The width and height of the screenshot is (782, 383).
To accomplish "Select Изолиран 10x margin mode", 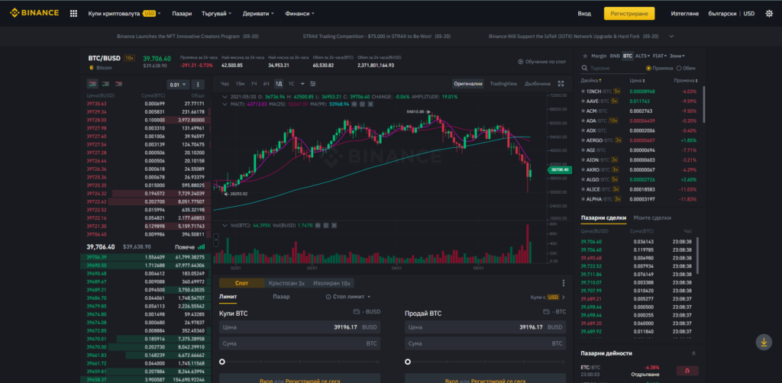I will pos(331,283).
